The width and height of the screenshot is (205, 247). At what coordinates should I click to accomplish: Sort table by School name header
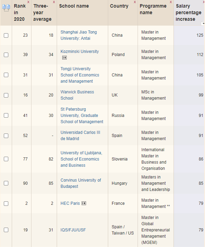click(74, 6)
